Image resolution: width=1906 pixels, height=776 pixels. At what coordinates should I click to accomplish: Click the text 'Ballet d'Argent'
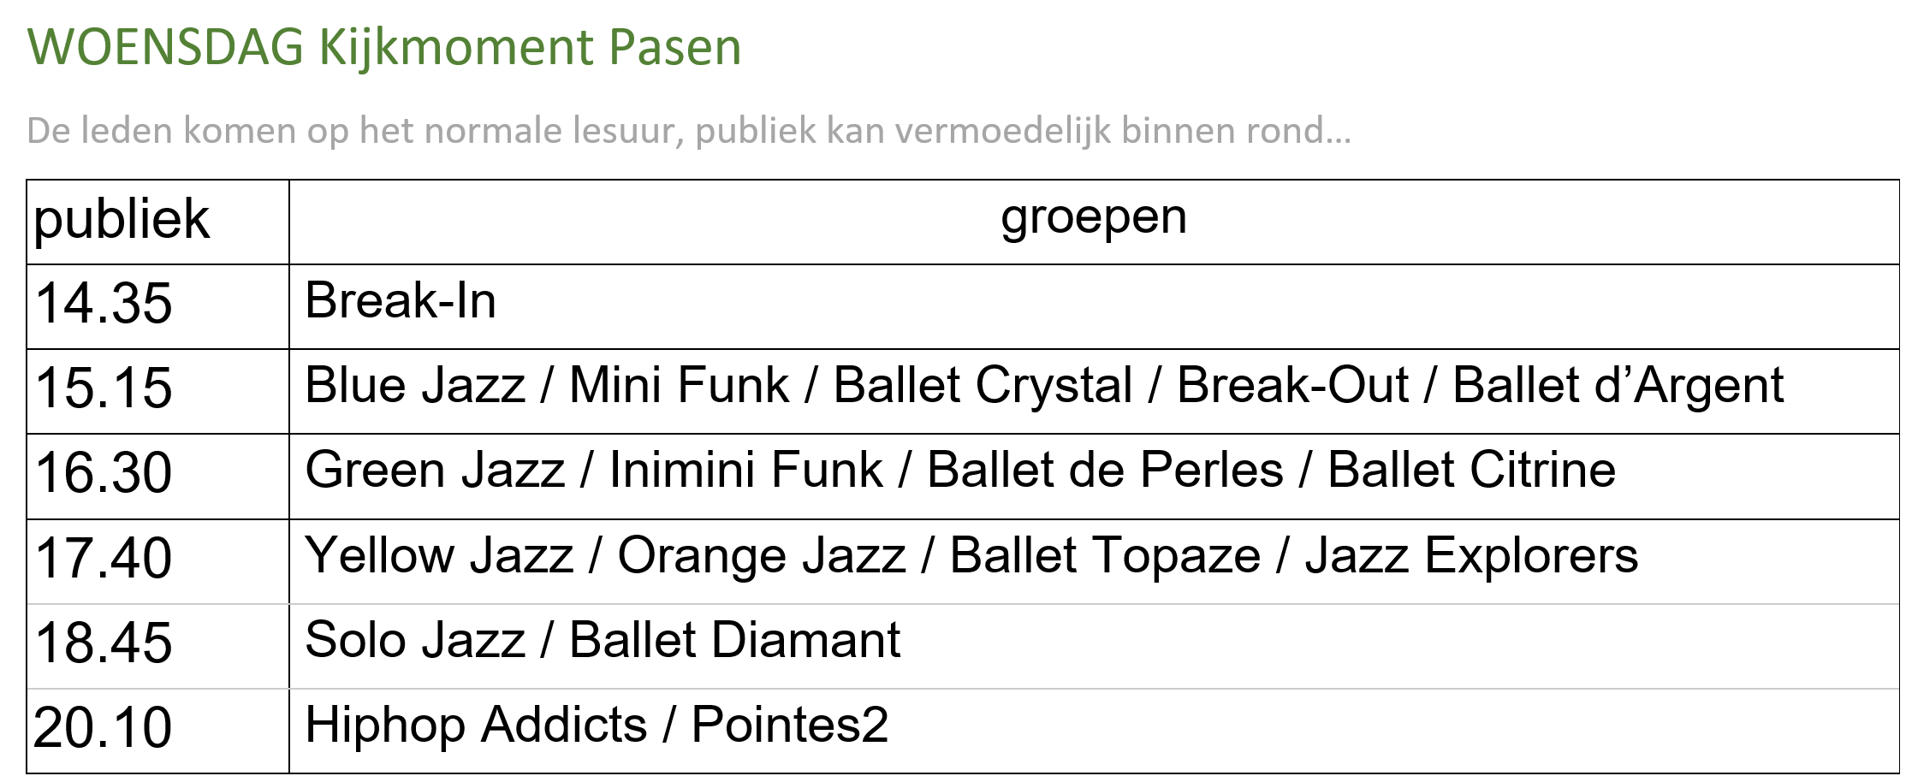point(1618,386)
